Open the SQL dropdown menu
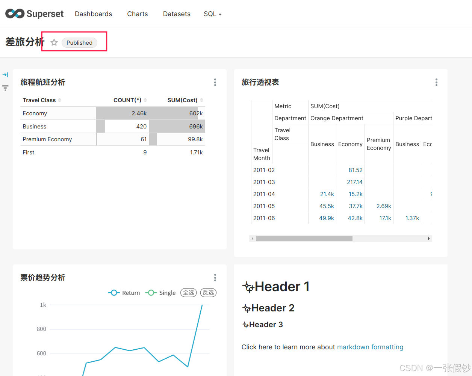This screenshot has height=376, width=472. click(x=212, y=14)
